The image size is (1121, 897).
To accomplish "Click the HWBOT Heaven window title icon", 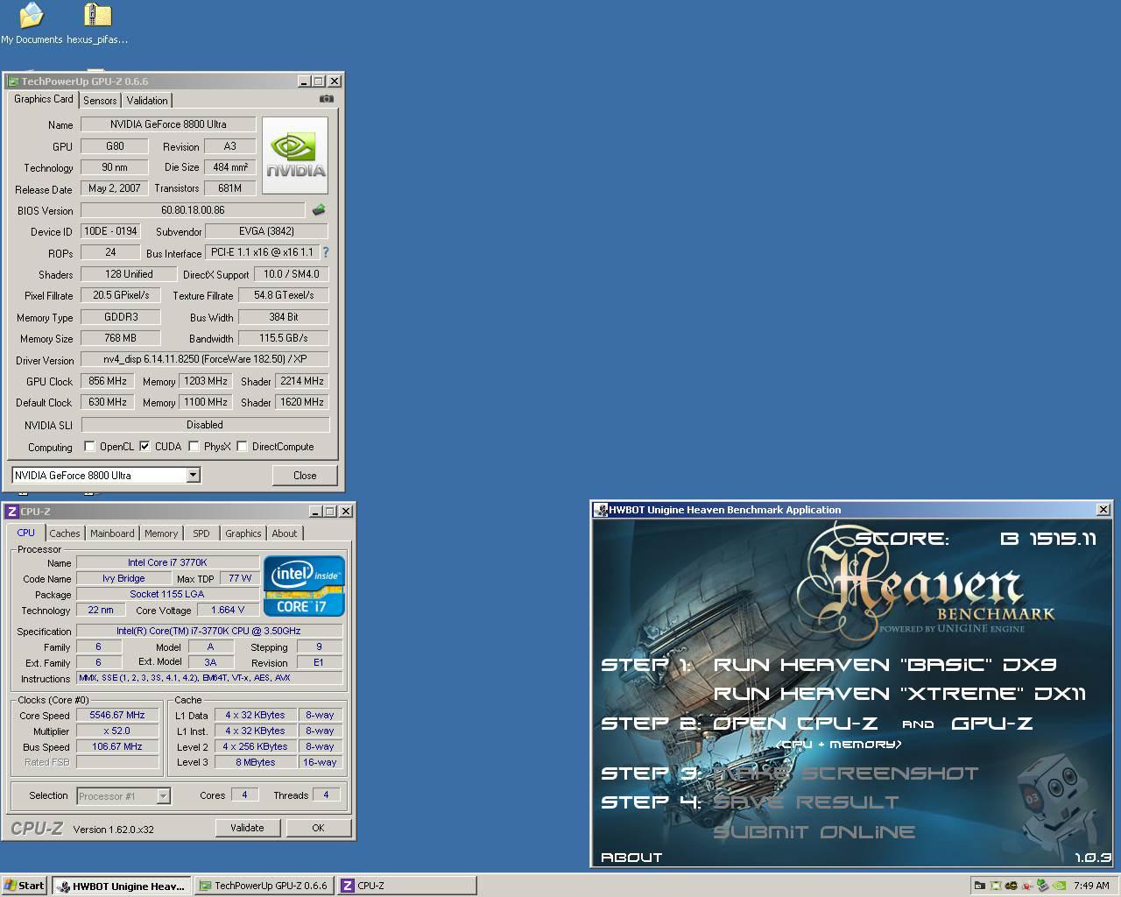I will pyautogui.click(x=601, y=510).
